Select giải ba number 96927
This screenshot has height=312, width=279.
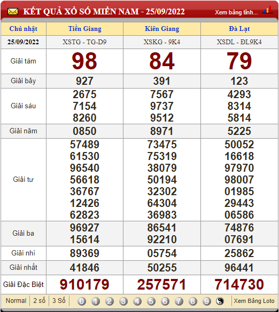tap(84, 228)
